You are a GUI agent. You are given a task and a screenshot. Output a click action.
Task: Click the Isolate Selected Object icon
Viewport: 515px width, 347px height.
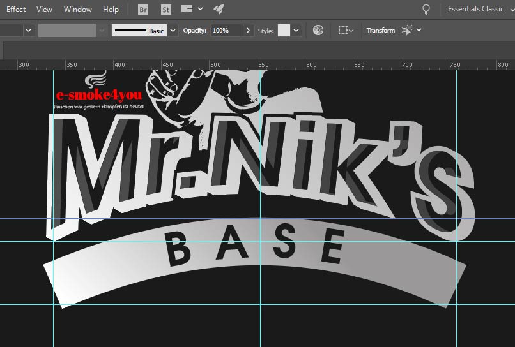tap(407, 30)
